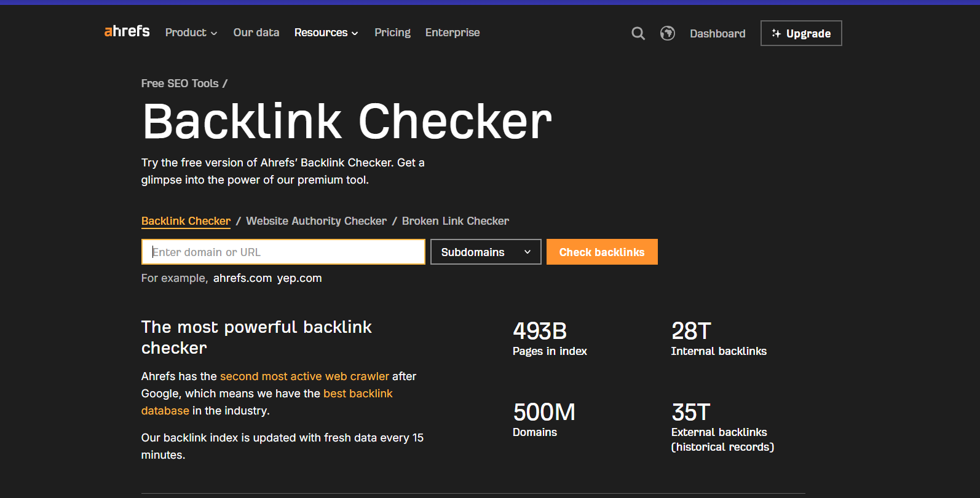
Task: Expand the Product menu
Action: click(191, 33)
